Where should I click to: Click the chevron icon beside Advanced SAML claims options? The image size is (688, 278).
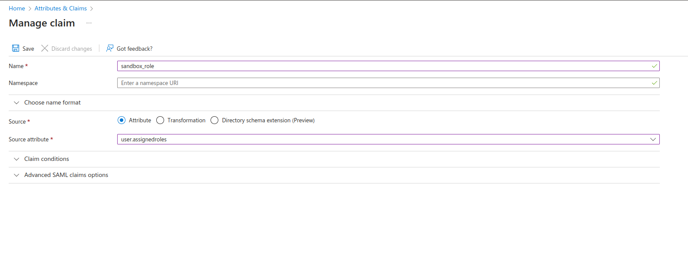pyautogui.click(x=16, y=175)
